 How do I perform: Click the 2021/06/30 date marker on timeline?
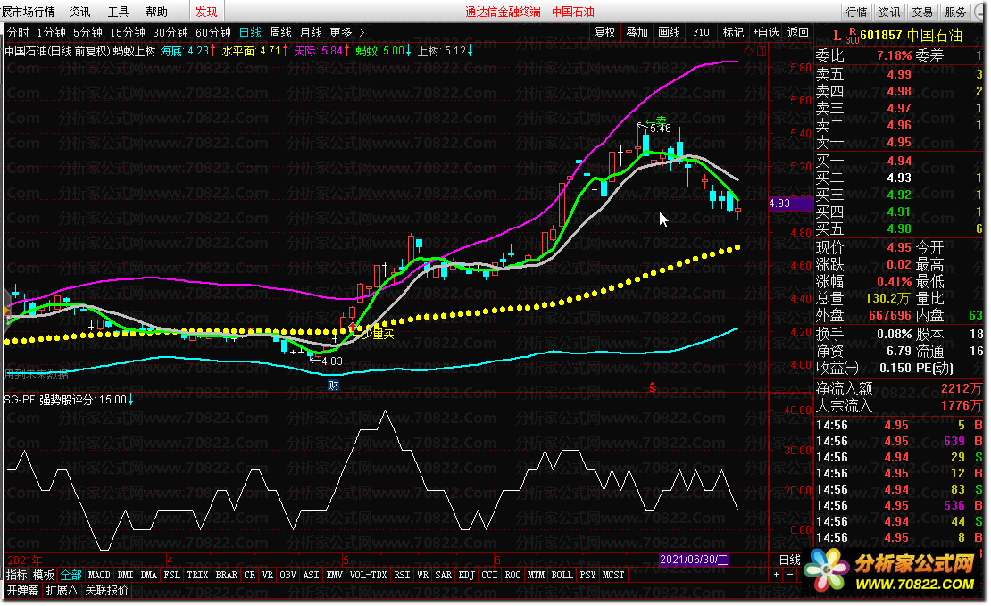click(x=694, y=560)
